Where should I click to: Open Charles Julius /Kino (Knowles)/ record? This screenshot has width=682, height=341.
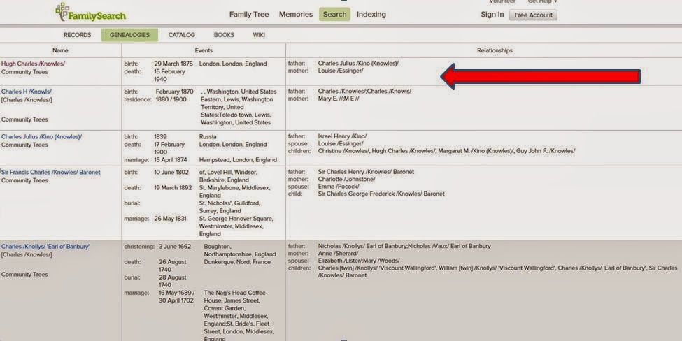coord(42,137)
